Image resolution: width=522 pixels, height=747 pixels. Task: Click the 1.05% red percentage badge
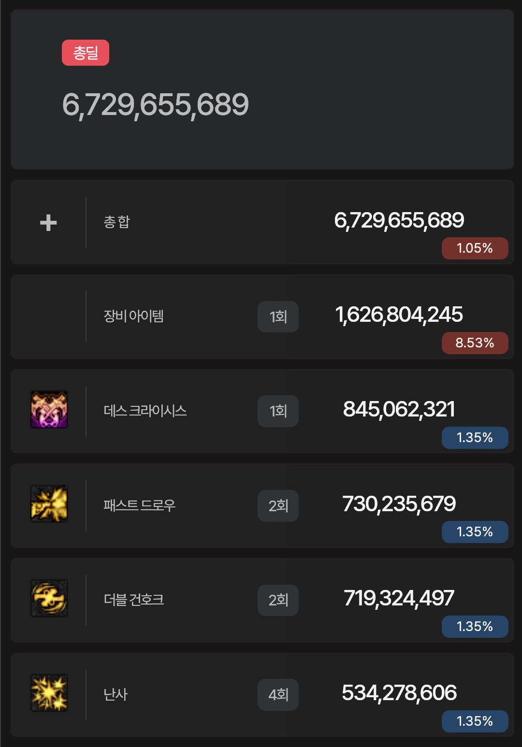coord(475,248)
